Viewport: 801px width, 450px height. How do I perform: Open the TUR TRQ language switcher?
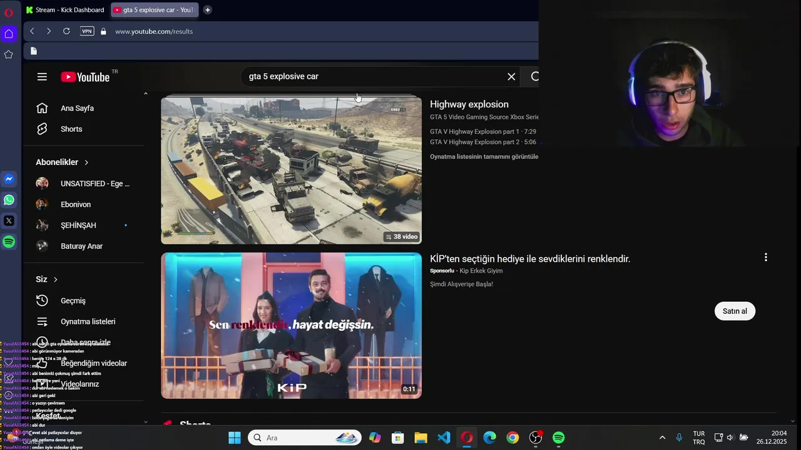699,437
